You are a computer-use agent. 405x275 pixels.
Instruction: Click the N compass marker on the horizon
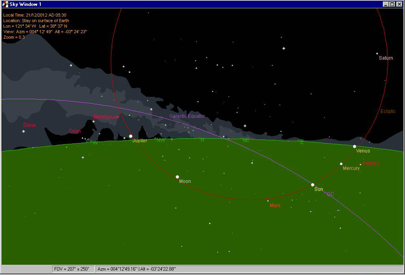click(x=202, y=139)
